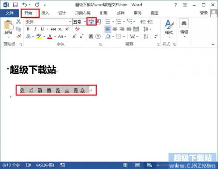Switch to the 页面布局 Page Layout tab
The height and width of the screenshot is (169, 218).
pos(83,13)
